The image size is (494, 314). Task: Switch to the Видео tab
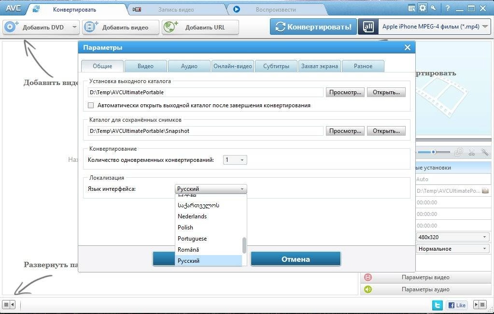coord(145,66)
